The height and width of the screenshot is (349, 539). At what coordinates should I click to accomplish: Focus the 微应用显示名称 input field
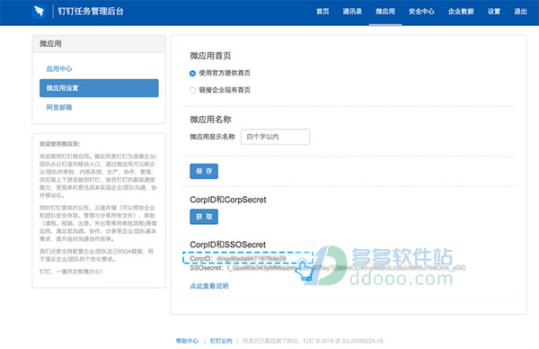pyautogui.click(x=275, y=137)
